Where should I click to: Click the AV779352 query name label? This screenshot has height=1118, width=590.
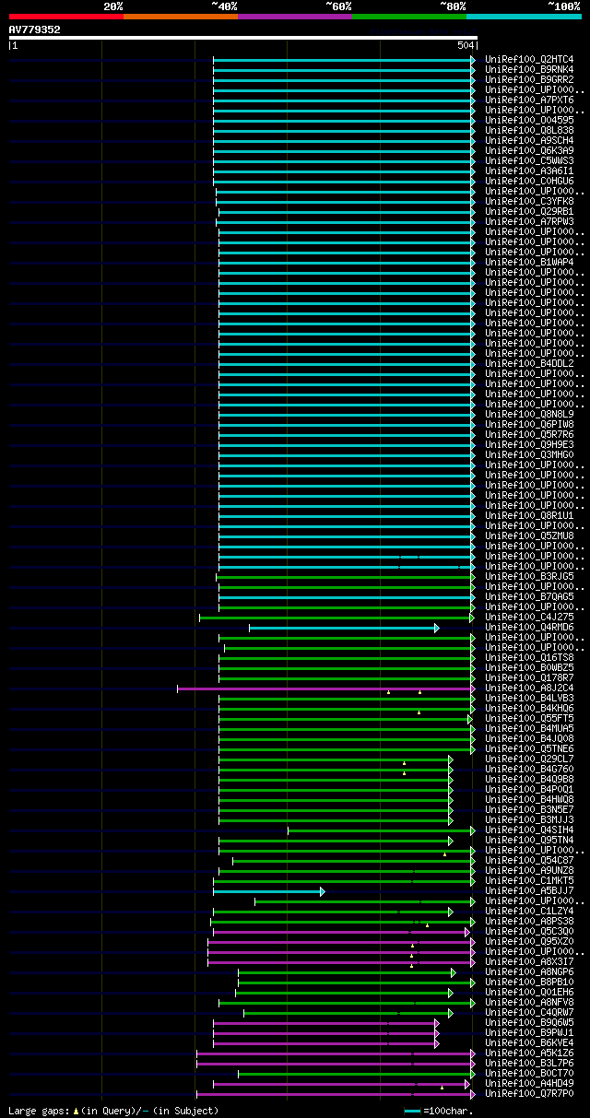coord(35,29)
